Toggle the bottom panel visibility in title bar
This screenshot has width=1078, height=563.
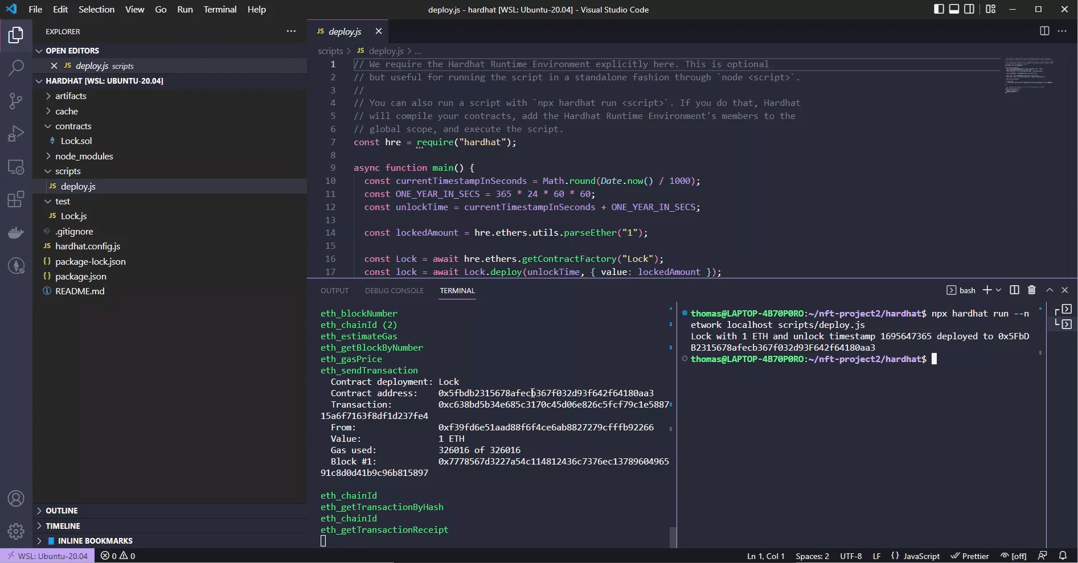[x=954, y=9]
